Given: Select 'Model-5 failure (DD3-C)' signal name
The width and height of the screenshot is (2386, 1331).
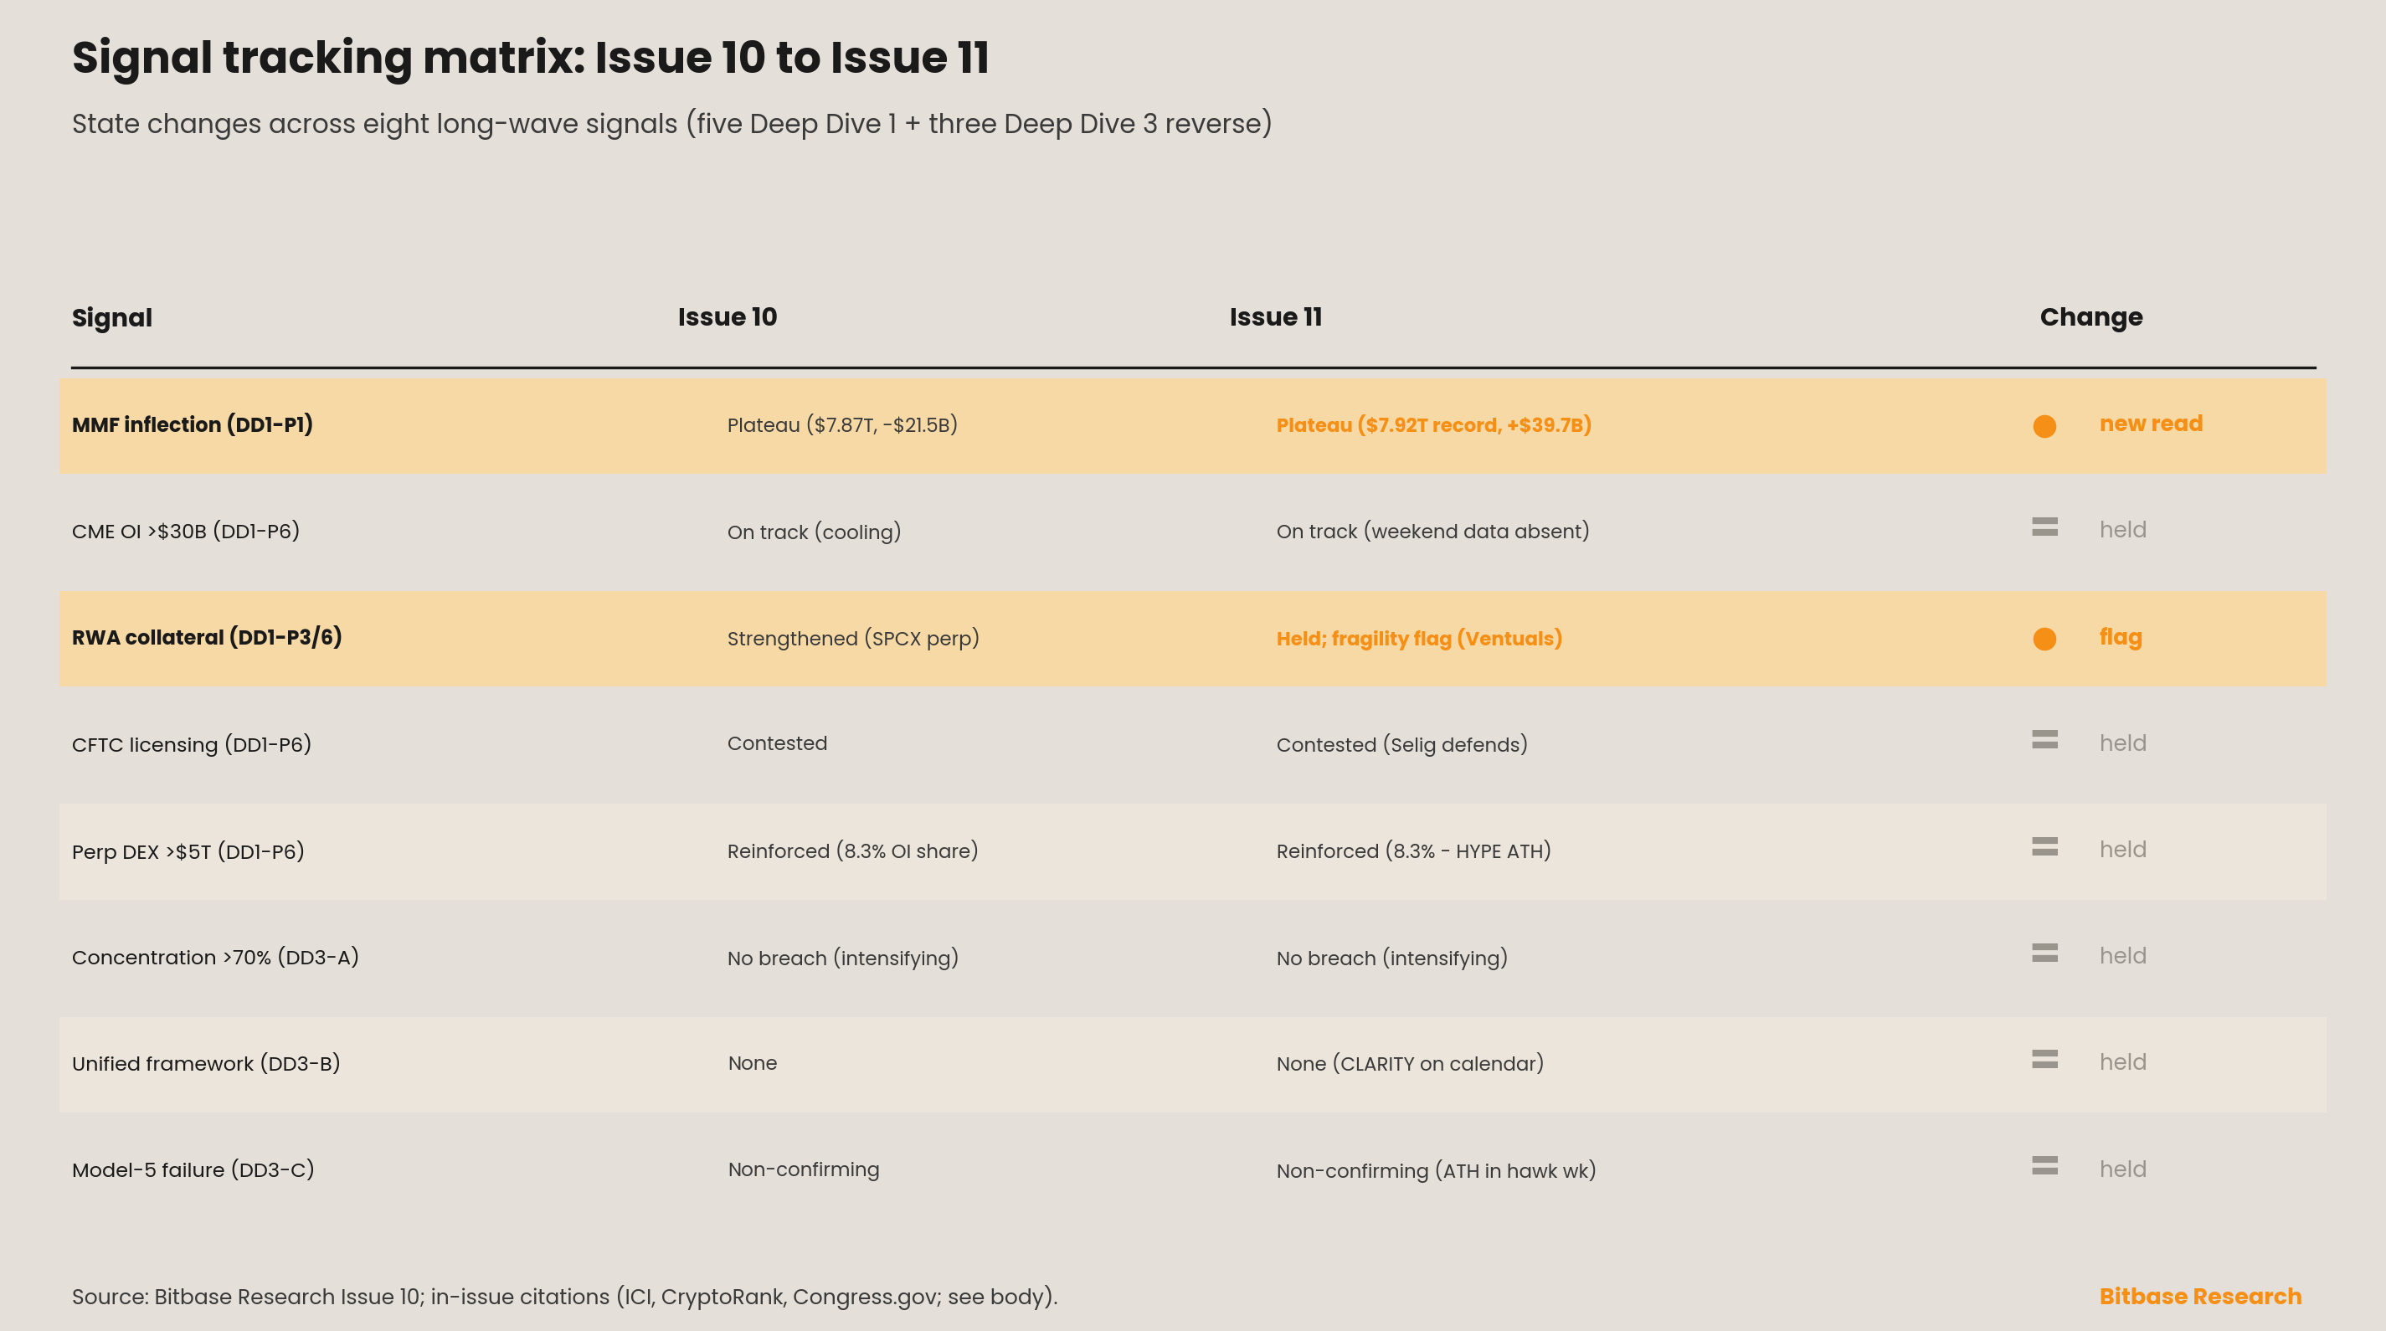Looking at the screenshot, I should (193, 1169).
